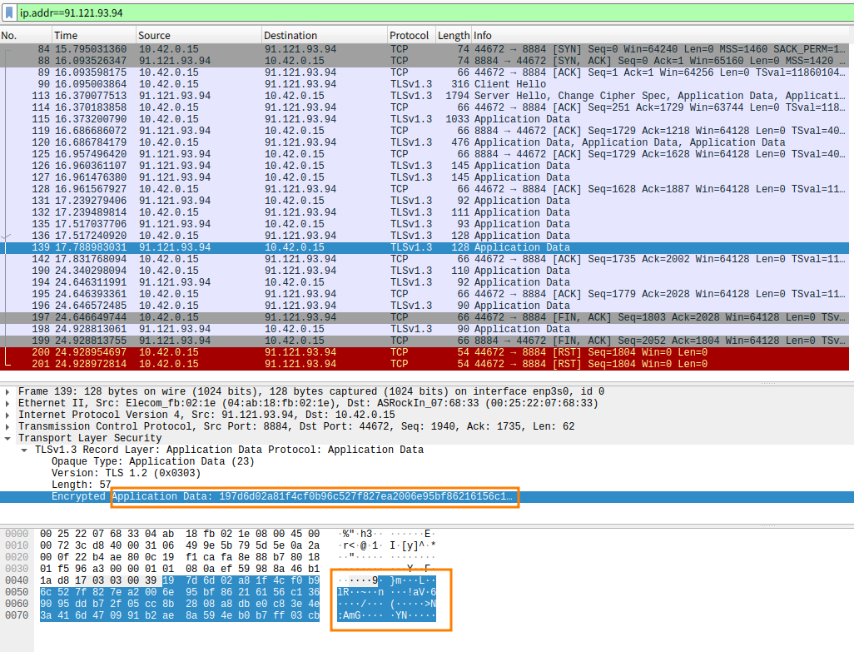Expand Internet Protocol Version 4
The image size is (854, 652).
coord(8,415)
